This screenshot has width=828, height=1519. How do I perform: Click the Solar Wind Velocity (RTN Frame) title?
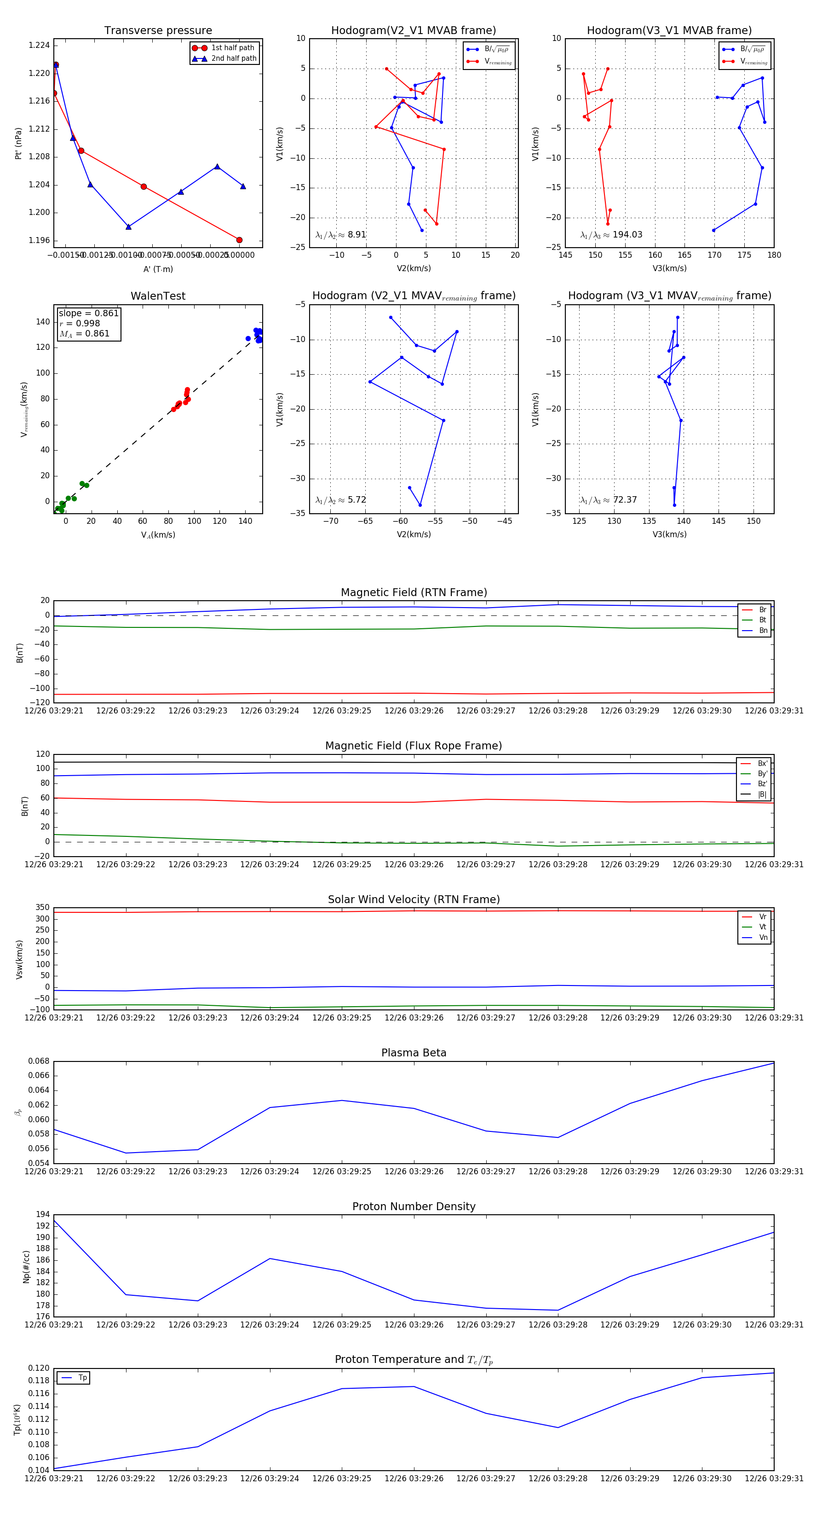[414, 899]
